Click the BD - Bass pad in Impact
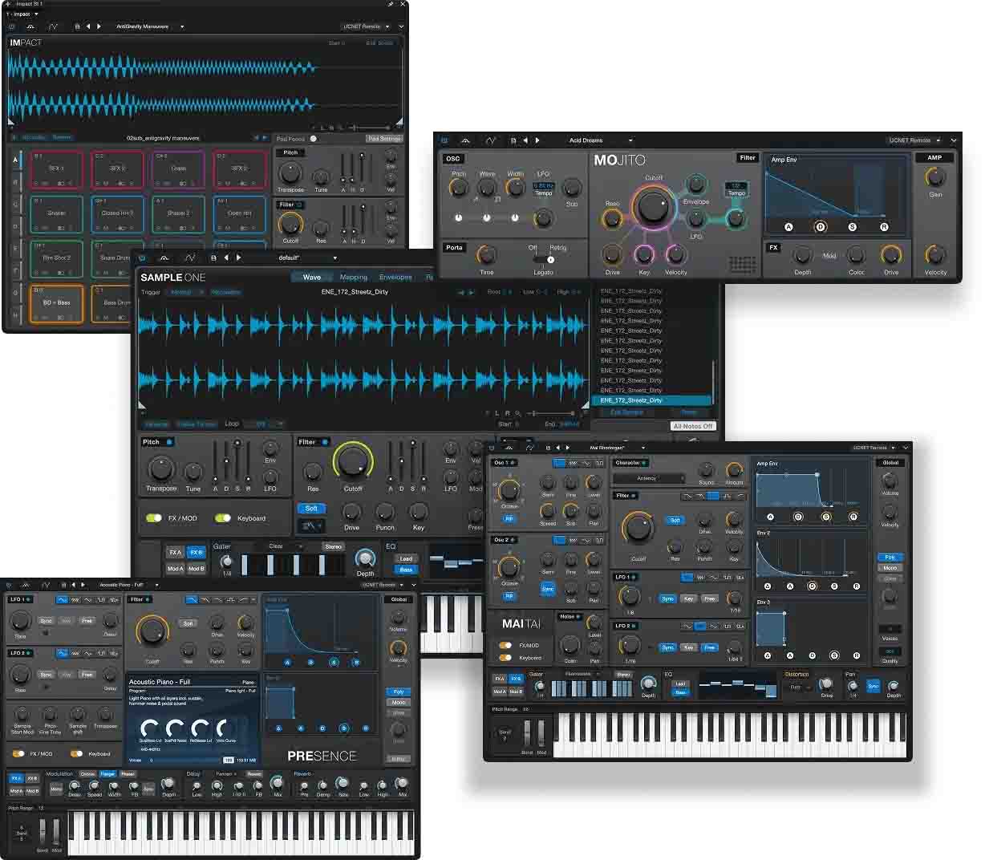Viewport: 985px width, 860px height. (57, 303)
